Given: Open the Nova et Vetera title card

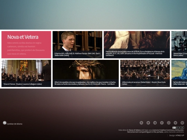Looking at the screenshot, I should point(26,45).
